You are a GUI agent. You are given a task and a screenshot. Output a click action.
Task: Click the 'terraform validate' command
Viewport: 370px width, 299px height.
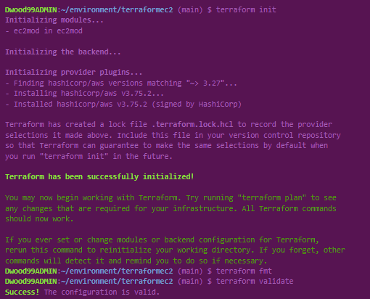point(255,282)
